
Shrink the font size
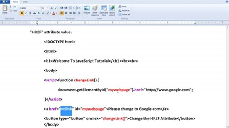pos(56,8)
